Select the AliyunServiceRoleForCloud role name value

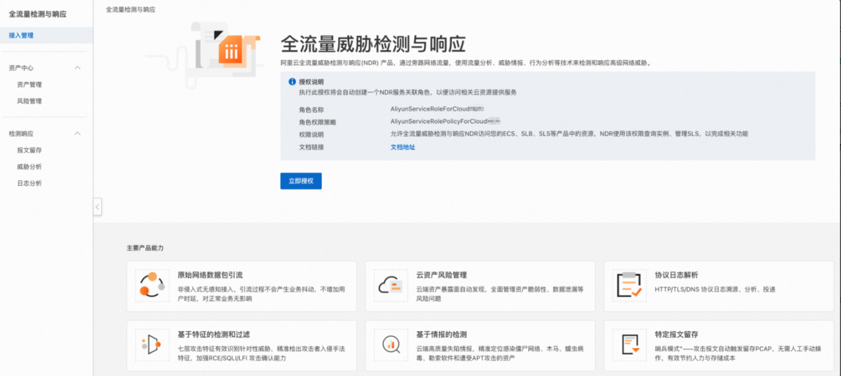437,108
